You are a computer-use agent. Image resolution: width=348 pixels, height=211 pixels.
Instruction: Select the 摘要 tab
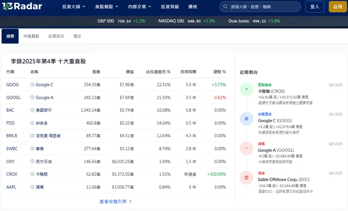point(10,36)
